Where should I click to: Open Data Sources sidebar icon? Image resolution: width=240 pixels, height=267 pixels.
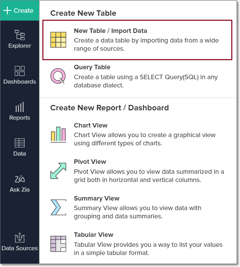click(x=20, y=238)
